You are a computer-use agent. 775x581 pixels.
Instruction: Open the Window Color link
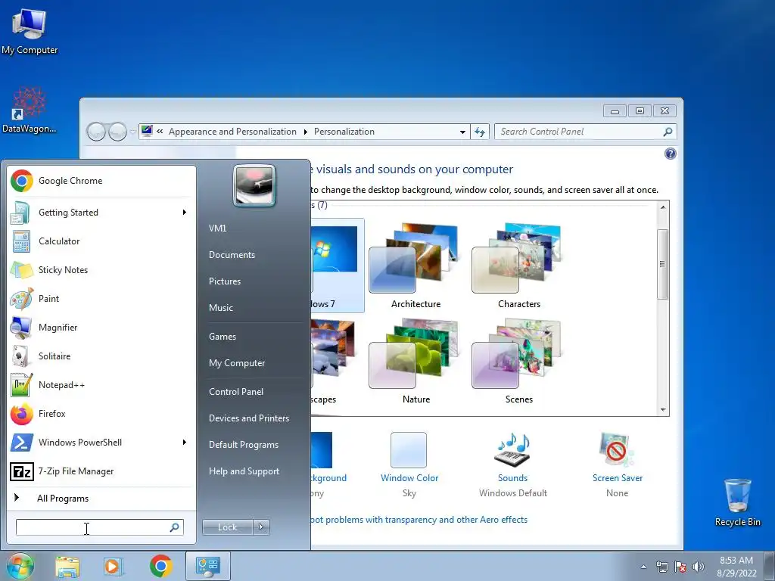pyautogui.click(x=409, y=478)
